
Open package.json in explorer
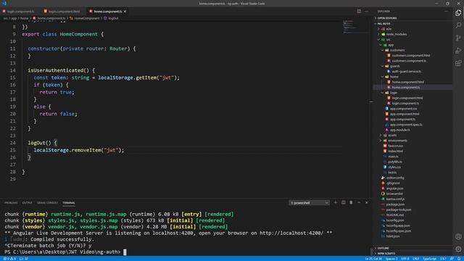(x=395, y=204)
